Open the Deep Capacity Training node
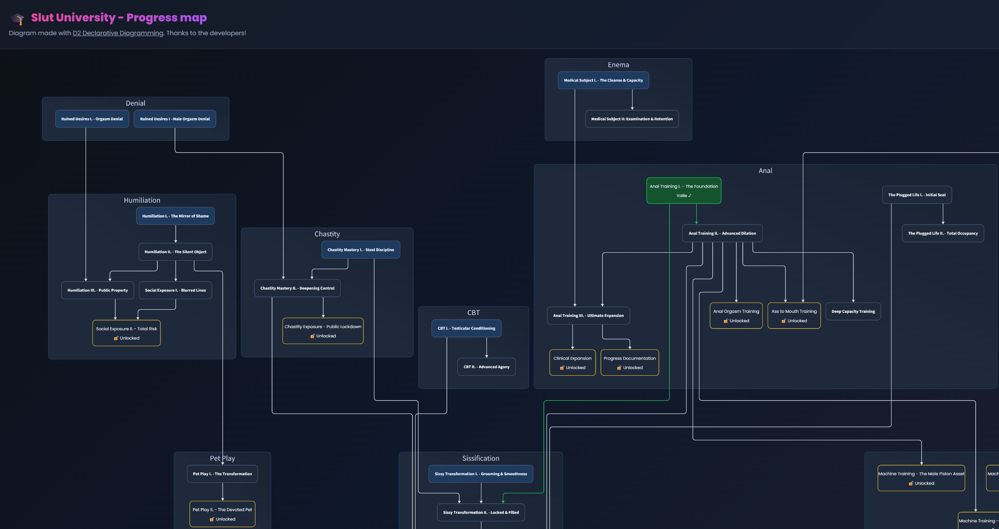Screen dimensions: 999x529 point(853,312)
